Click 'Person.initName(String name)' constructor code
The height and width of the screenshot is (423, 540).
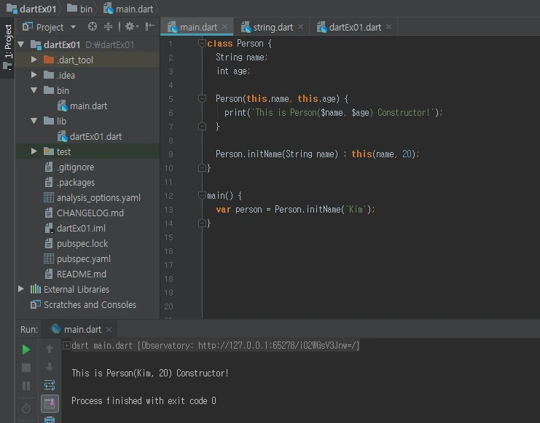click(277, 154)
